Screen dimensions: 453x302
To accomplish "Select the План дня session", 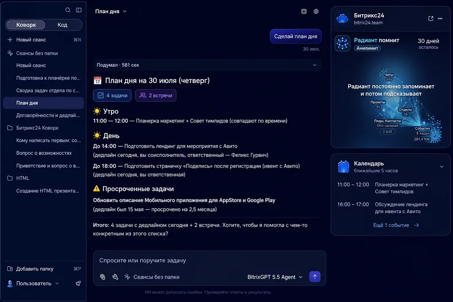I will 43,103.
